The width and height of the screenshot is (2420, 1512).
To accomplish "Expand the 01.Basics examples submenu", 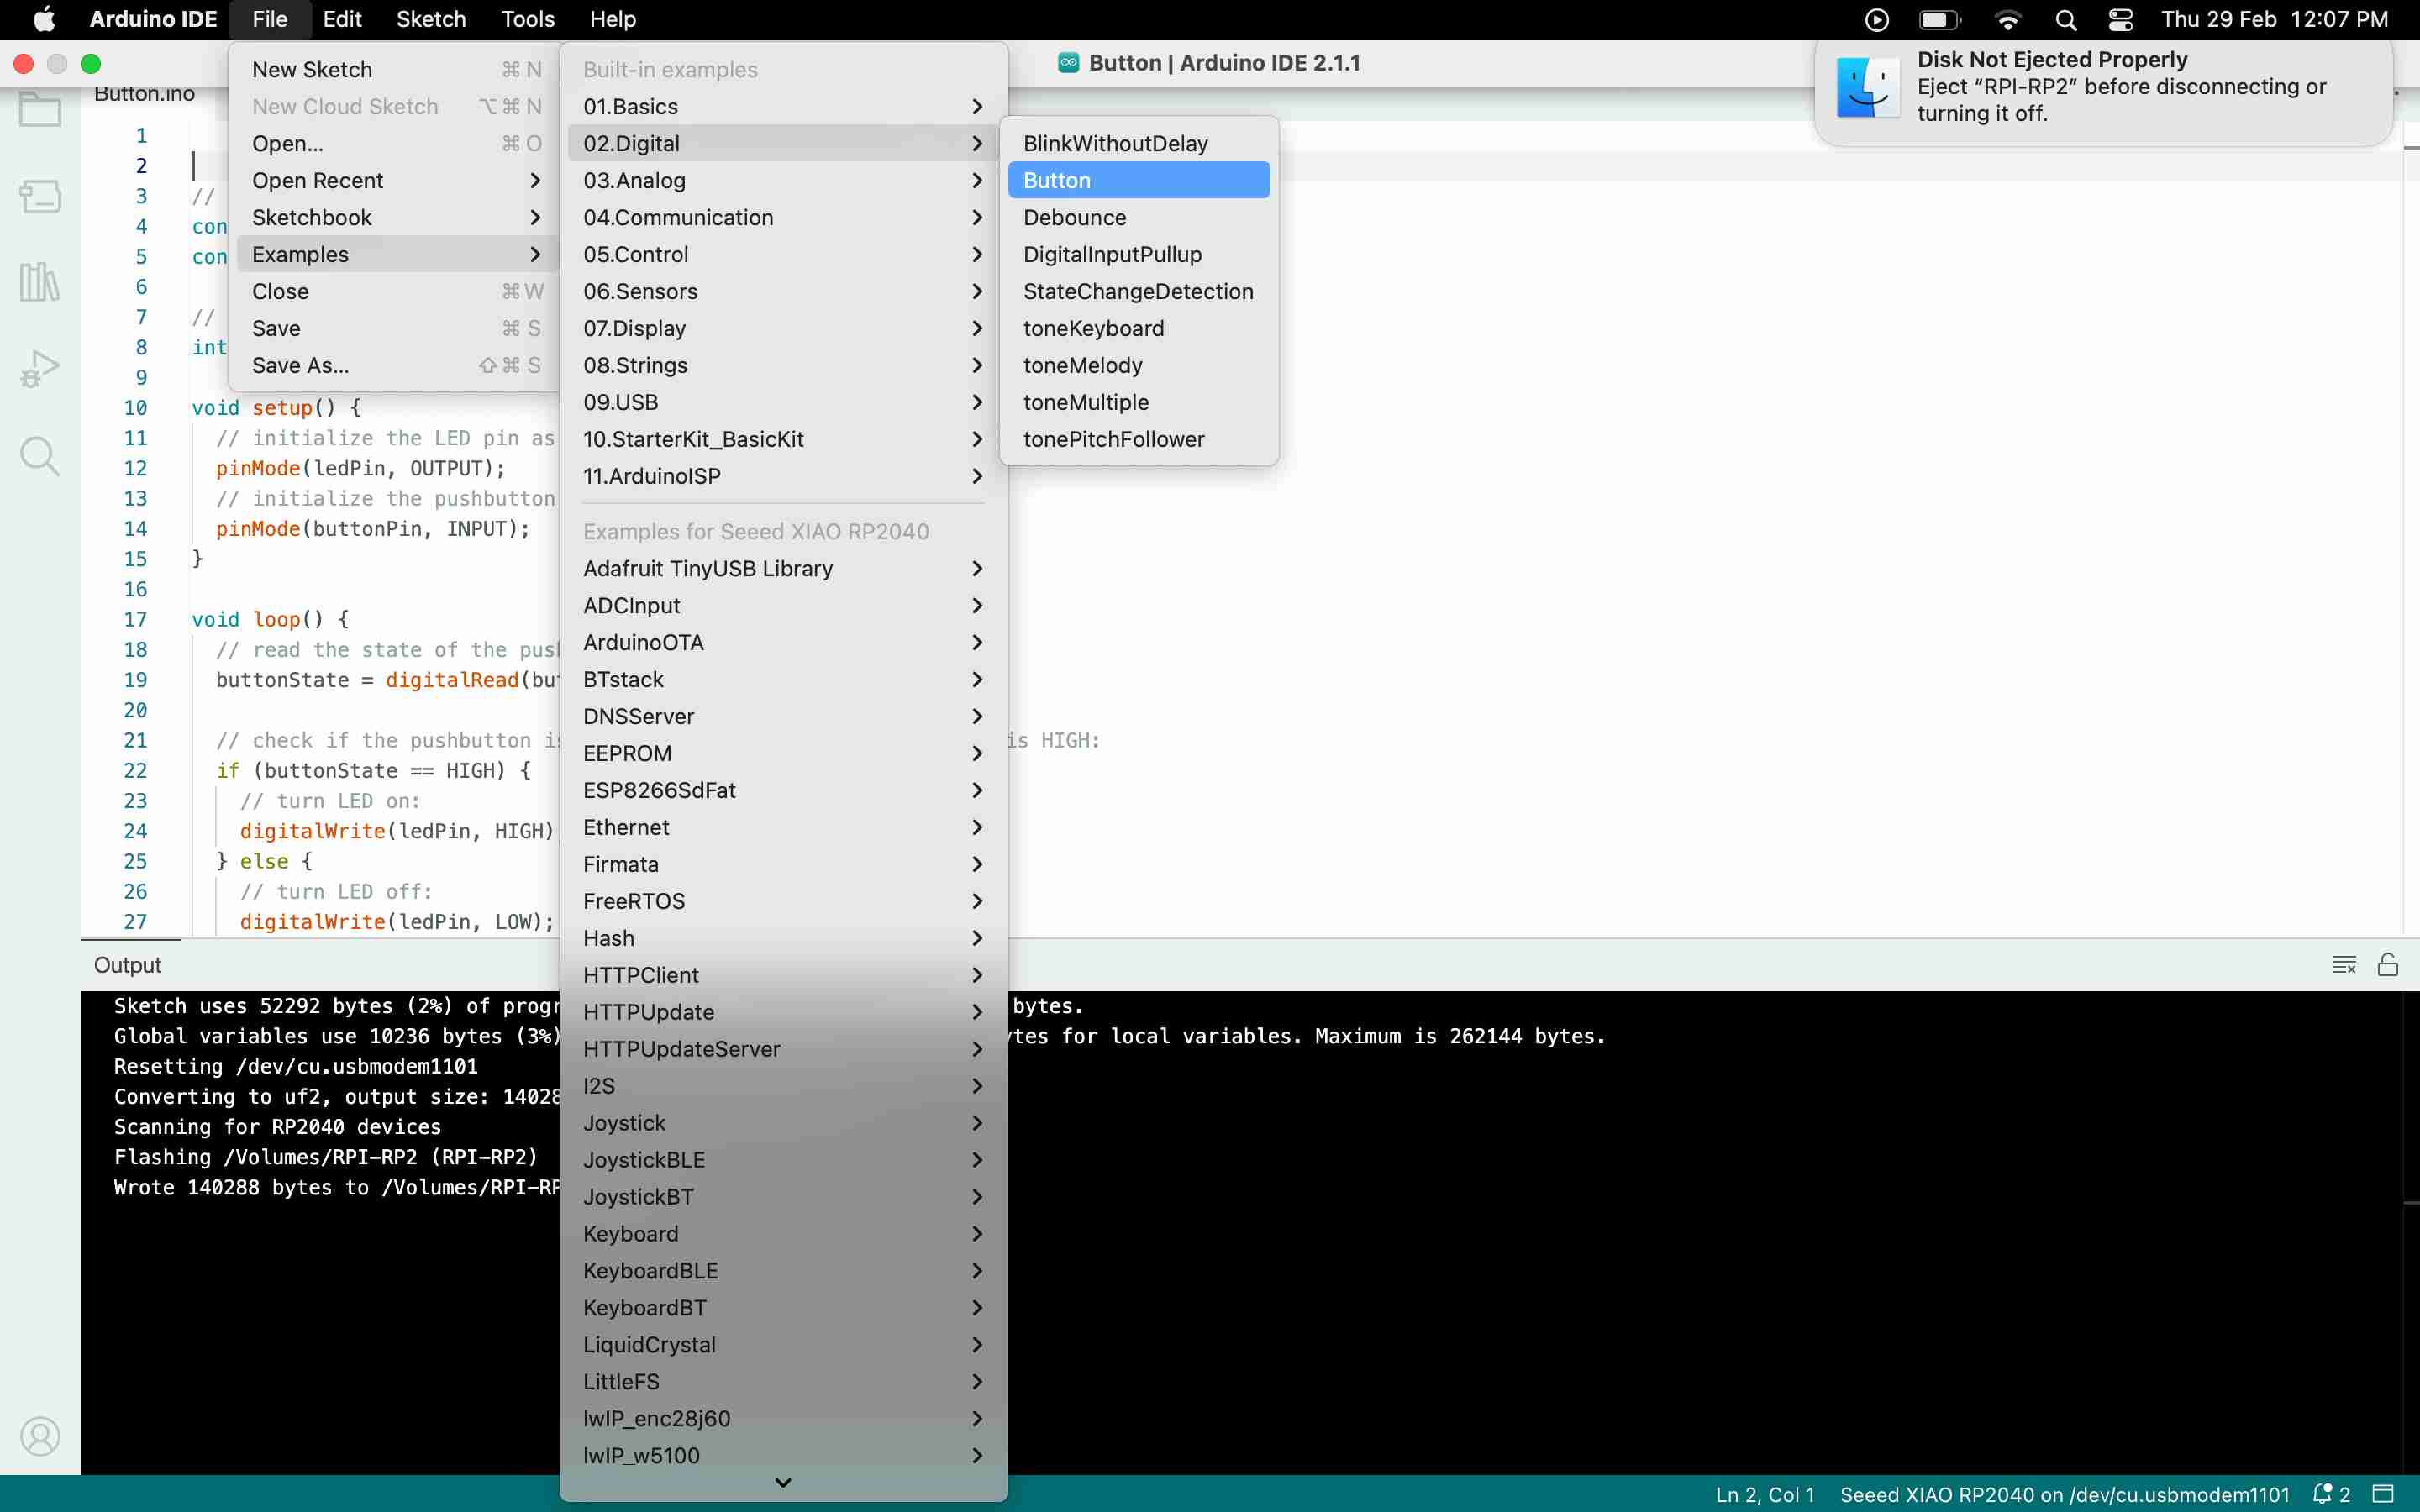I will point(783,106).
